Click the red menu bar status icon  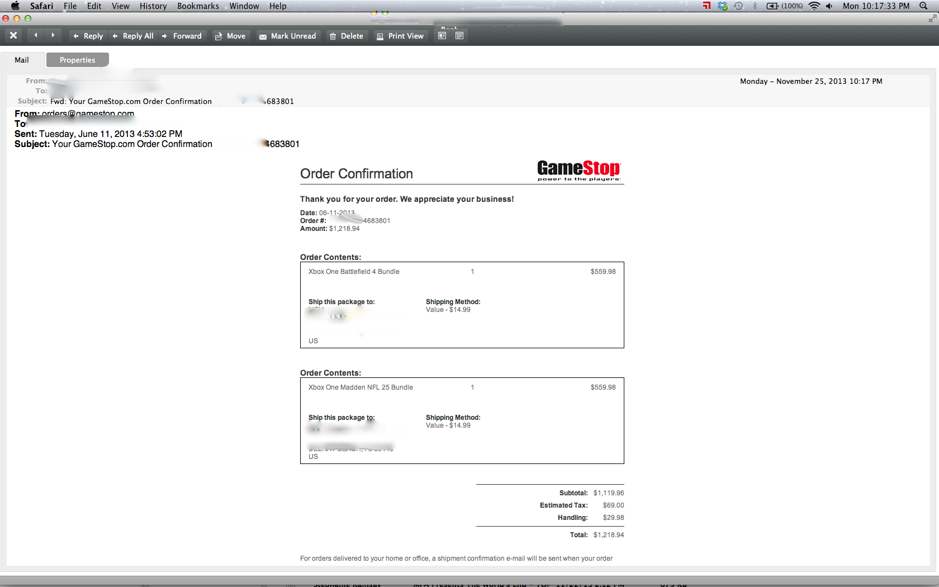click(x=707, y=6)
